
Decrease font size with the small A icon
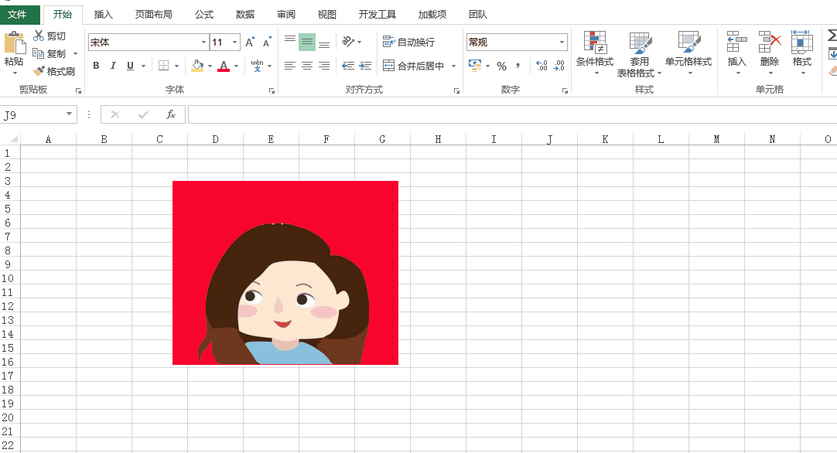point(267,43)
